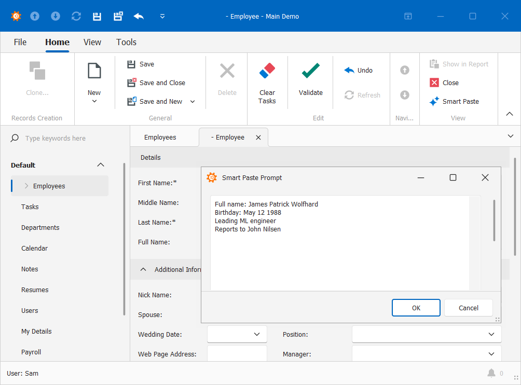Click the Web Page Address field

pyautogui.click(x=237, y=353)
